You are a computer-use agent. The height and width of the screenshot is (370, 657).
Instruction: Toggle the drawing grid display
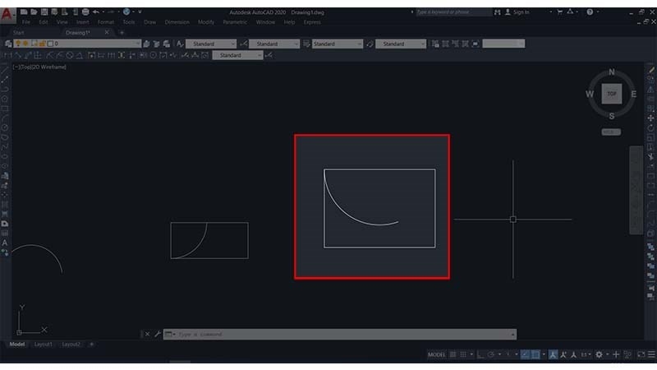point(453,355)
